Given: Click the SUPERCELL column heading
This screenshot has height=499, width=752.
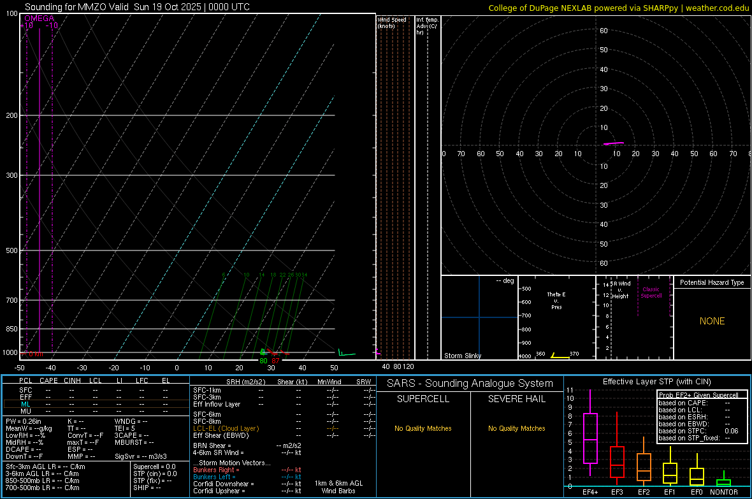Looking at the screenshot, I should point(423,399).
